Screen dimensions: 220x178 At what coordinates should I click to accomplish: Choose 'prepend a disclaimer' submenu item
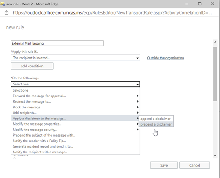pyautogui.click(x=156, y=124)
